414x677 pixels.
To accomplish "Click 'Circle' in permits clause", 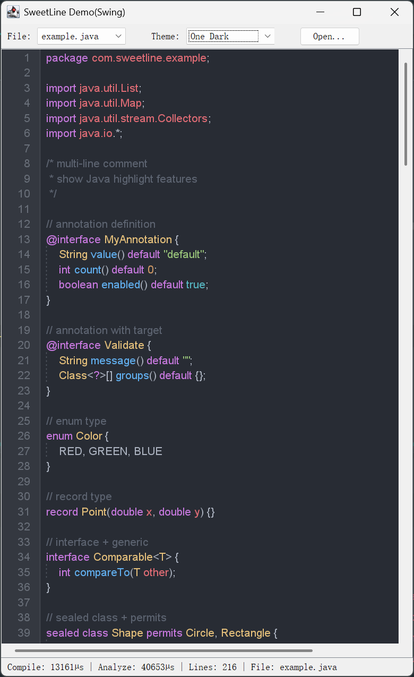I will click(200, 633).
